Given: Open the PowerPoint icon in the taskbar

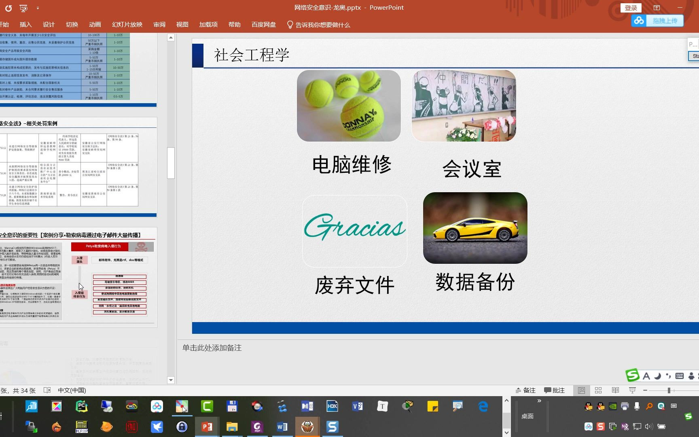Looking at the screenshot, I should tap(207, 427).
